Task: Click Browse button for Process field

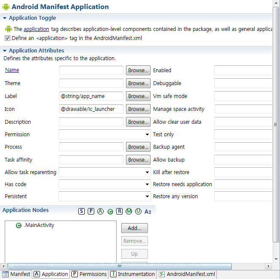Action: 138,147
